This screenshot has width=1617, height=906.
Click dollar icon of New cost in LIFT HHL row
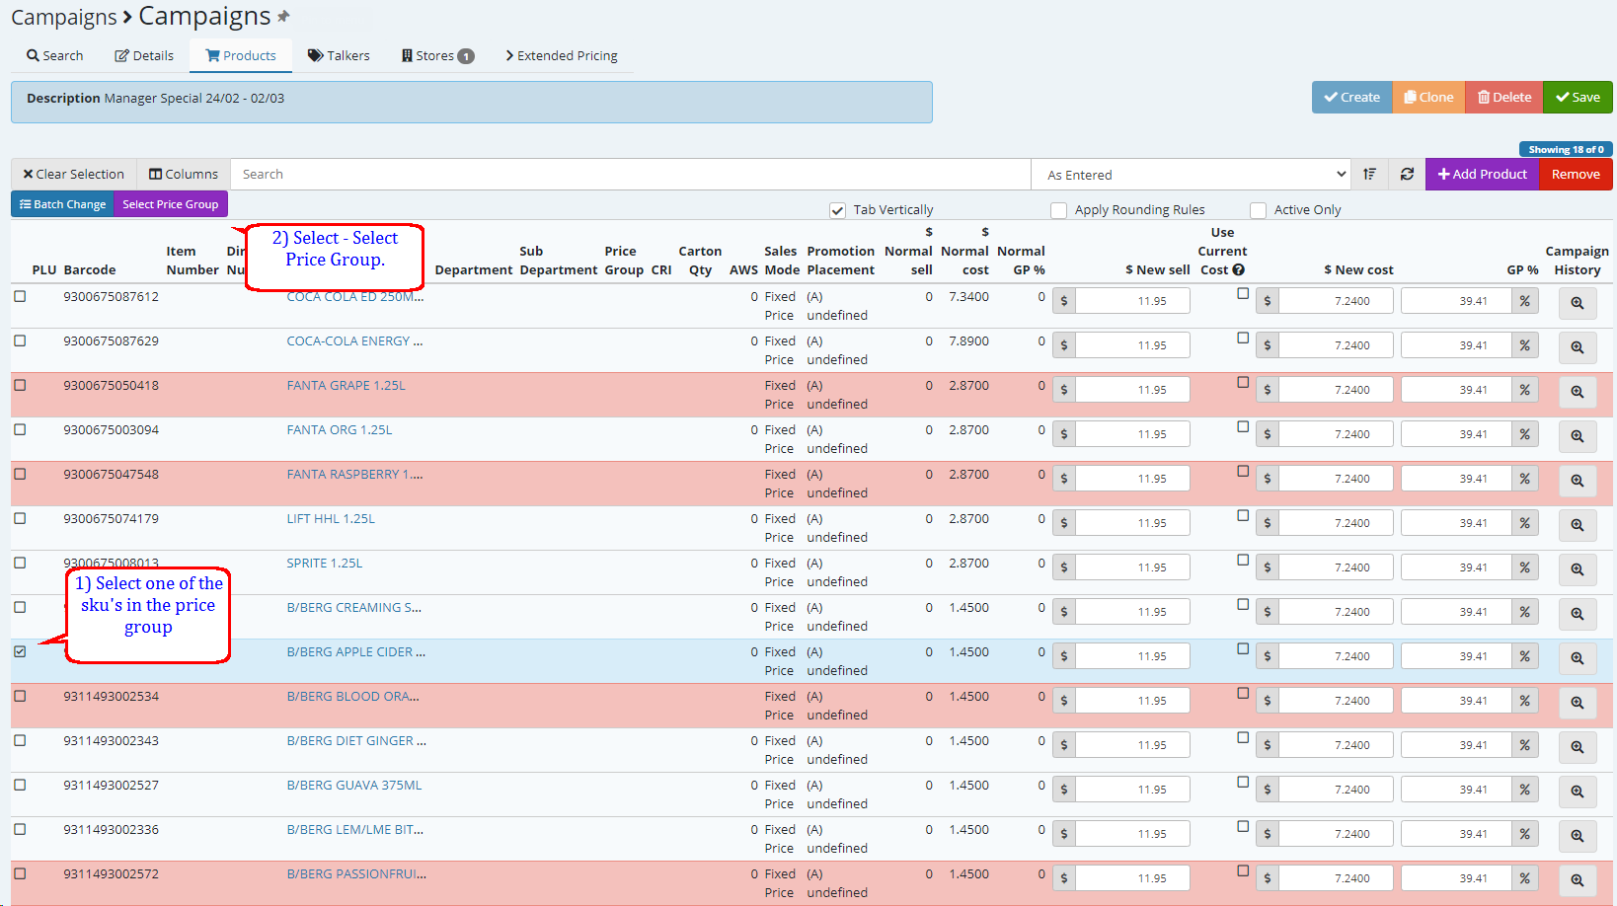(1268, 523)
